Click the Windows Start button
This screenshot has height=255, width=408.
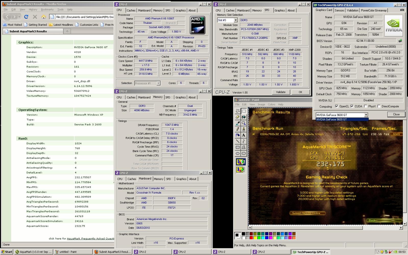[7, 252]
